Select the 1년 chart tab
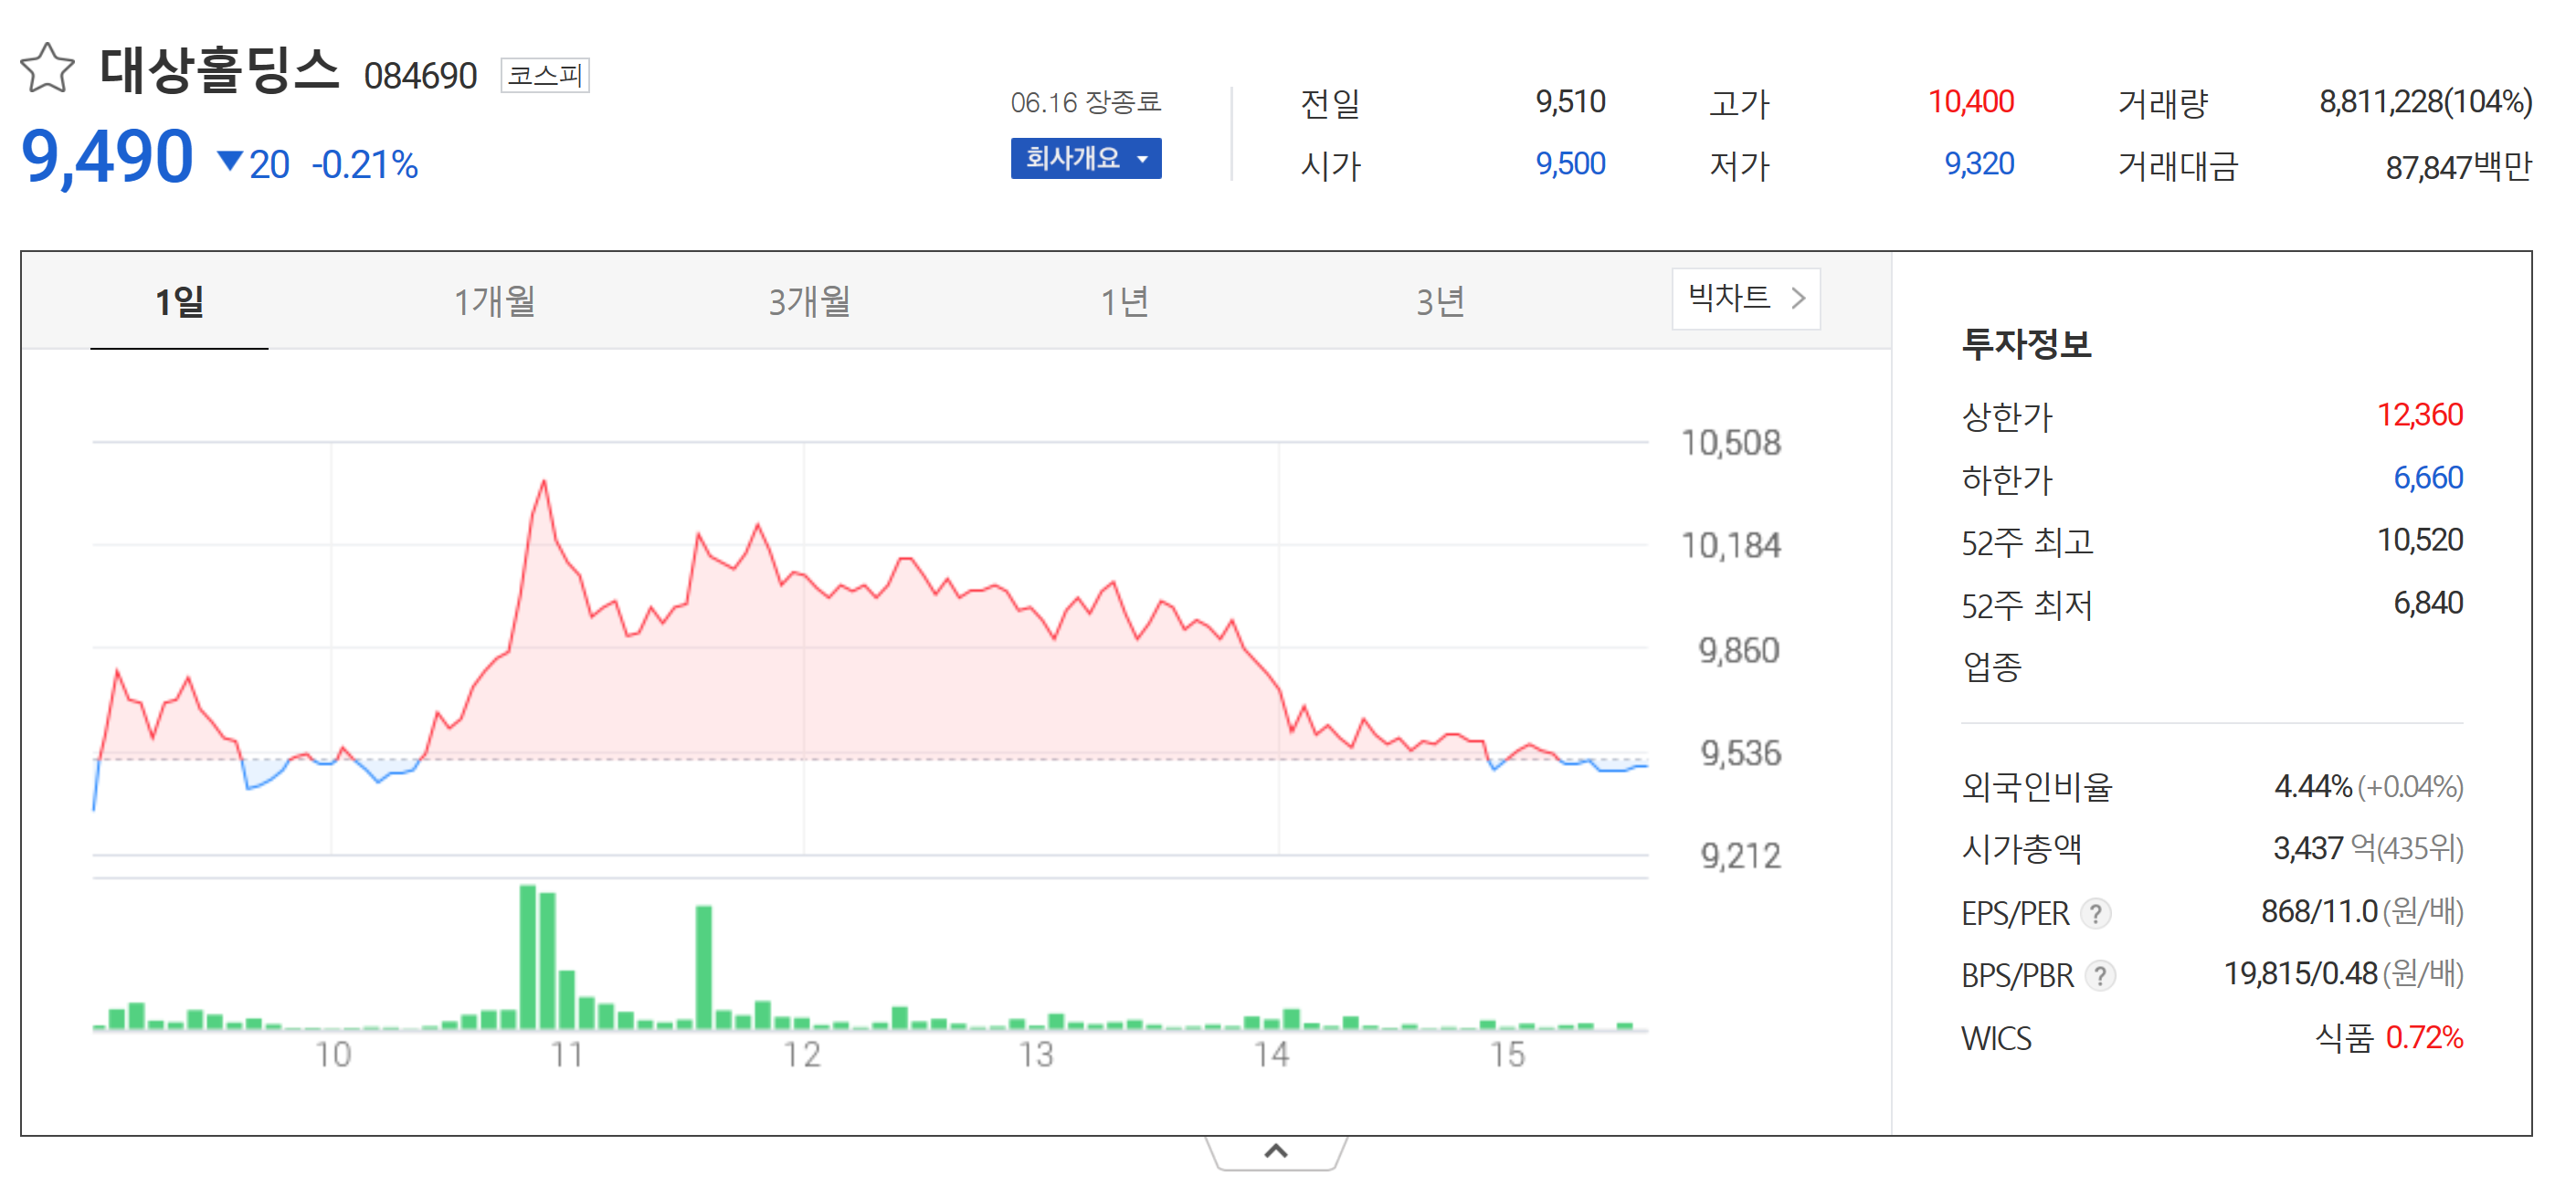The width and height of the screenshot is (2576, 1187). [x=1124, y=300]
